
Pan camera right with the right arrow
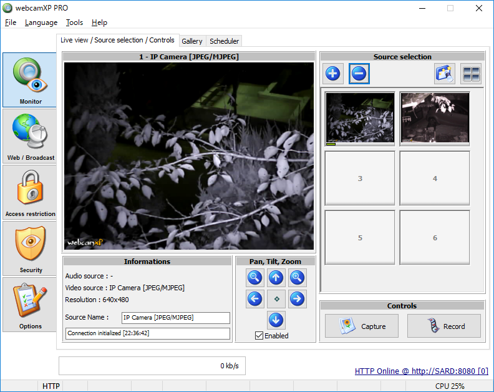tap(297, 298)
